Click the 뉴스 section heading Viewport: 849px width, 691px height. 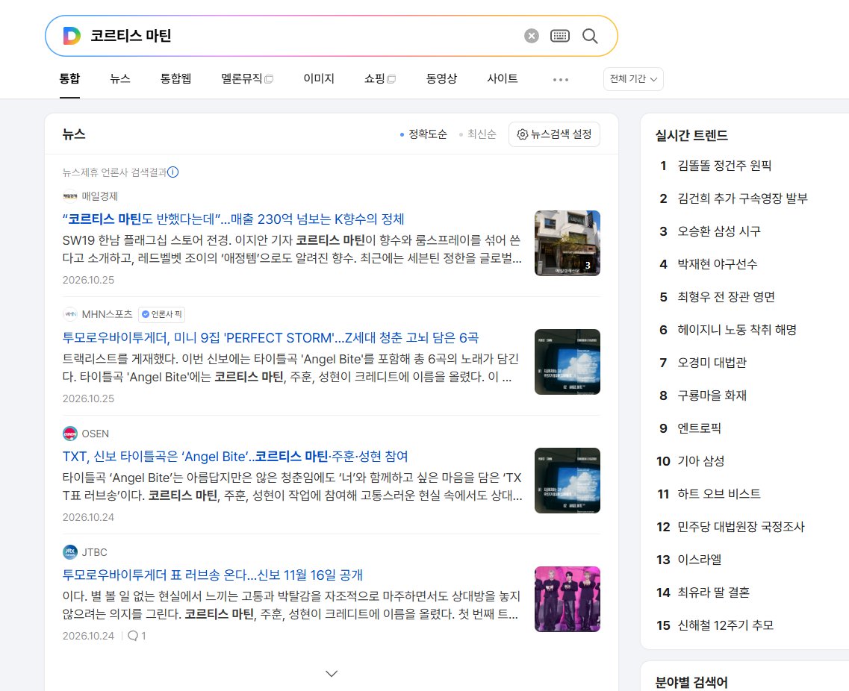tap(74, 134)
